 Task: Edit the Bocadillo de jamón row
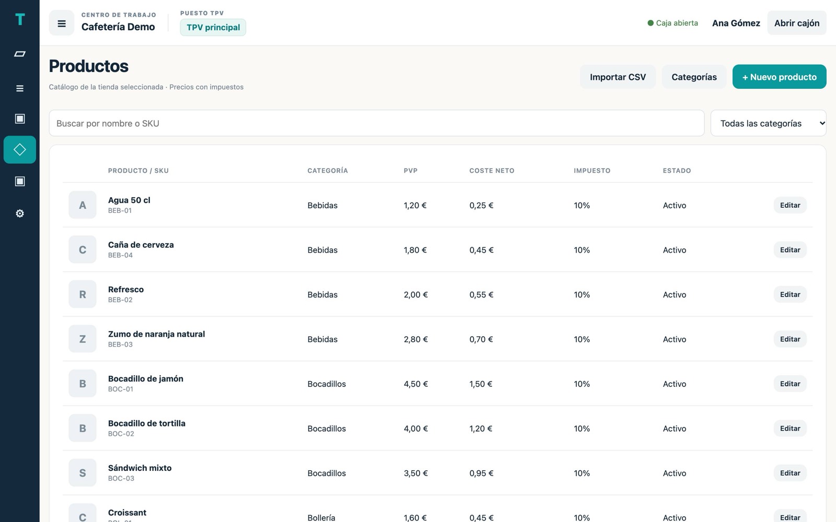pos(790,384)
